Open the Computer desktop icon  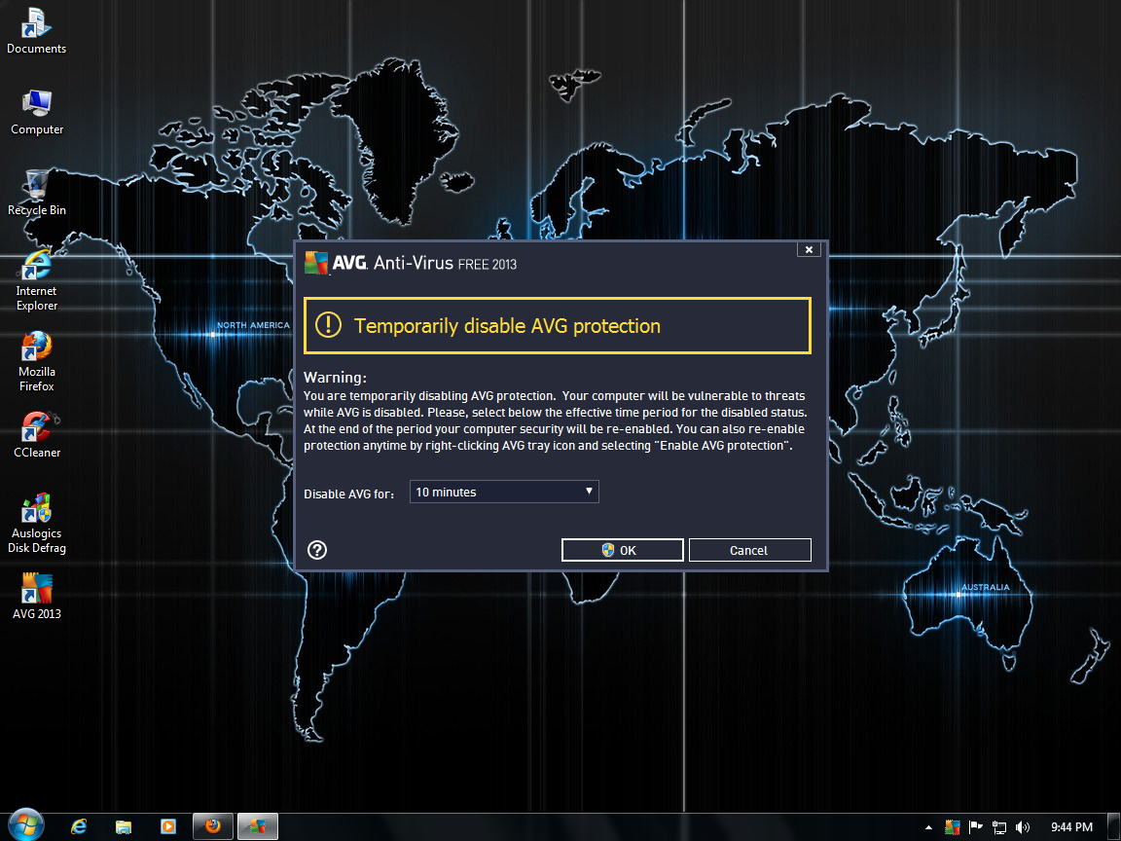pos(36,112)
